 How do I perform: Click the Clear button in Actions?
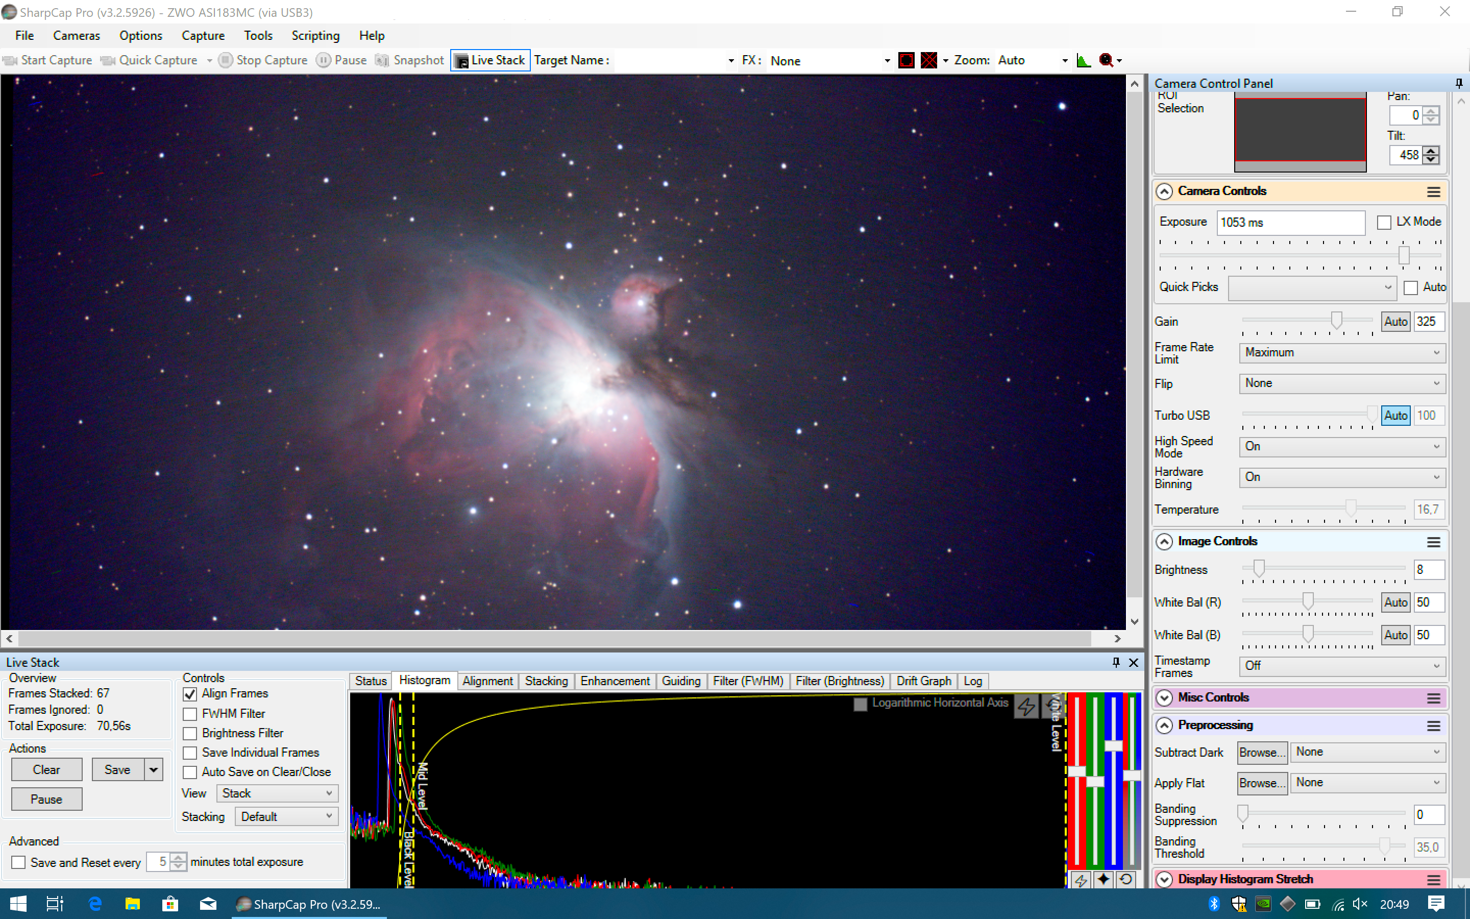[x=46, y=769]
